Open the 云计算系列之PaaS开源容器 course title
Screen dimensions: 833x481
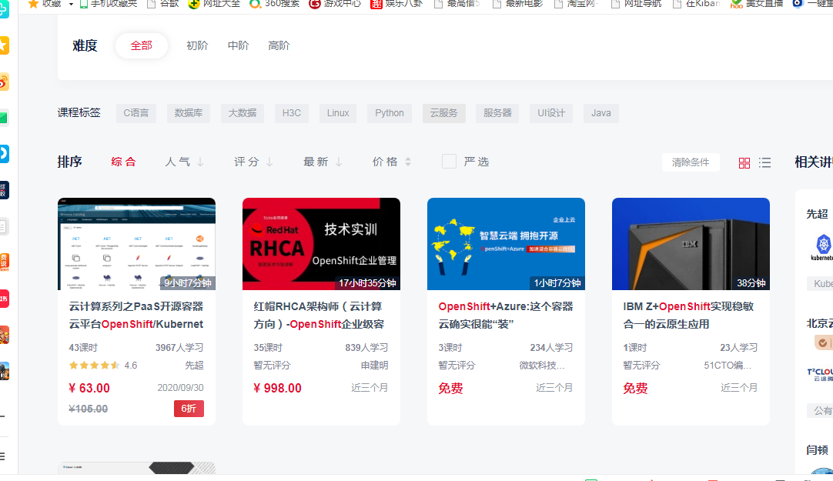pos(136,316)
